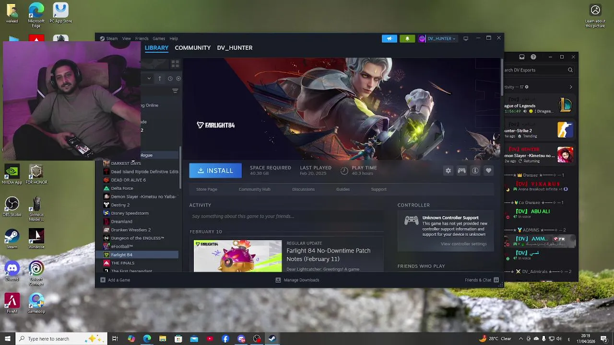Expand Discord Activity section chevron
614x345 pixels.
[571, 87]
